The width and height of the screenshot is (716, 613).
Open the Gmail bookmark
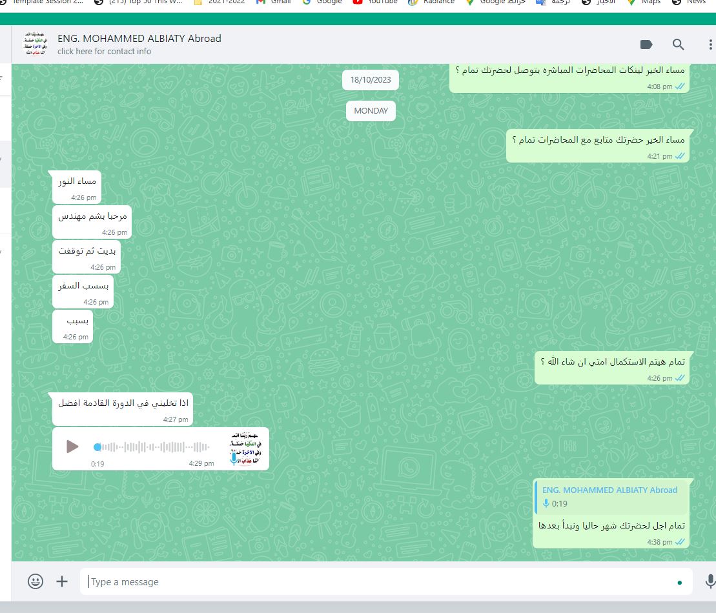(274, 3)
